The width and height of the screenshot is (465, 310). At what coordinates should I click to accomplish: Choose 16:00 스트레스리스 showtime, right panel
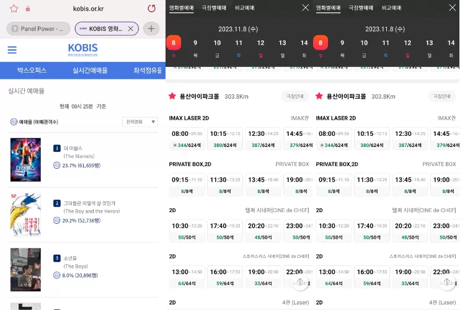click(x=372, y=277)
